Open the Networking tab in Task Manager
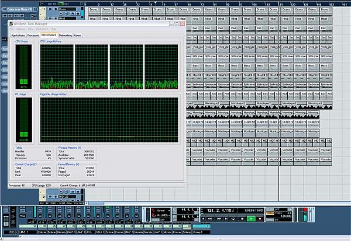This screenshot has width=351, height=241. (x=65, y=35)
